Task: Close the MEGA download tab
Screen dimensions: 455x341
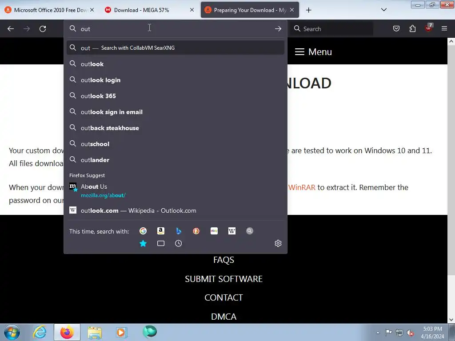Action: coord(192,10)
